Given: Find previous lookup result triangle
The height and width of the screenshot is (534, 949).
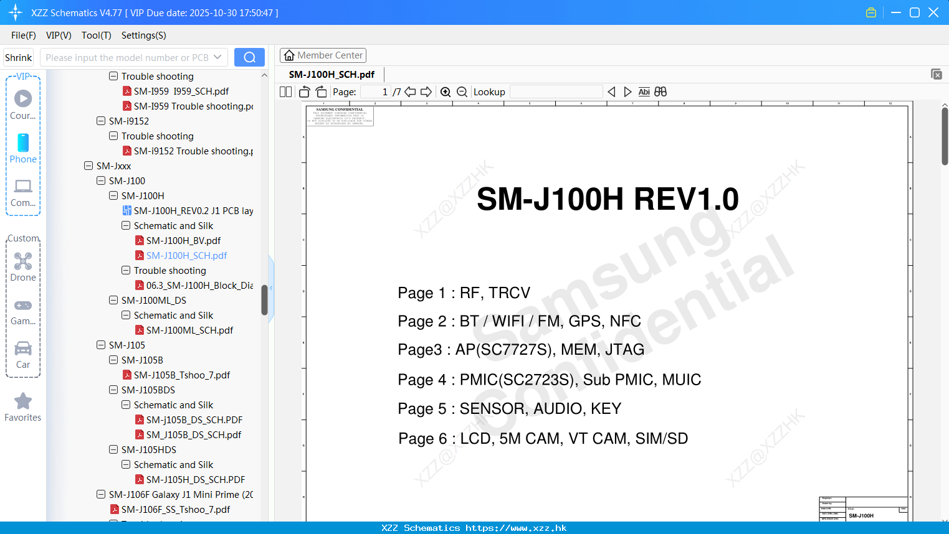Looking at the screenshot, I should 611,92.
